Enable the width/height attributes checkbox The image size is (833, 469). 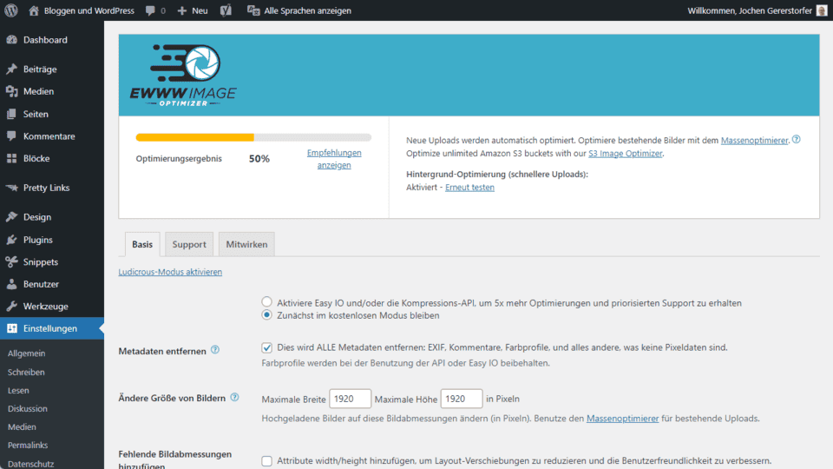tap(267, 461)
